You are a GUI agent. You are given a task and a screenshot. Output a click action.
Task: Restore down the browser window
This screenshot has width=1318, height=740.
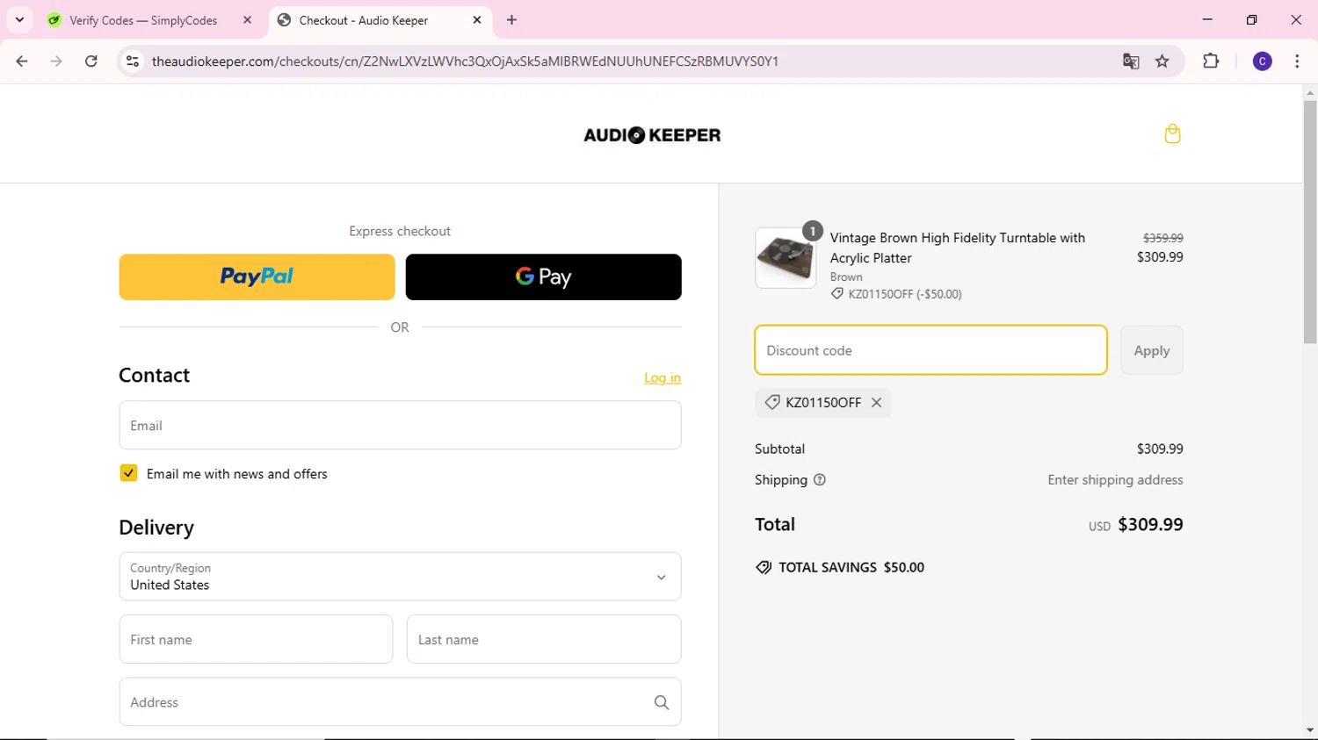(x=1251, y=19)
